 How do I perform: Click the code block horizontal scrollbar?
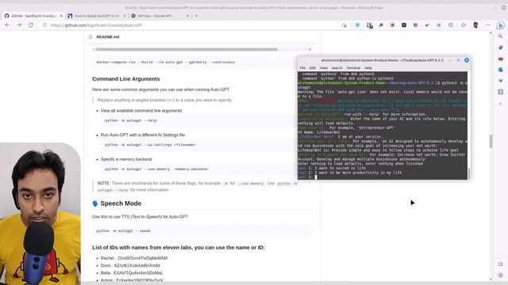point(187,49)
